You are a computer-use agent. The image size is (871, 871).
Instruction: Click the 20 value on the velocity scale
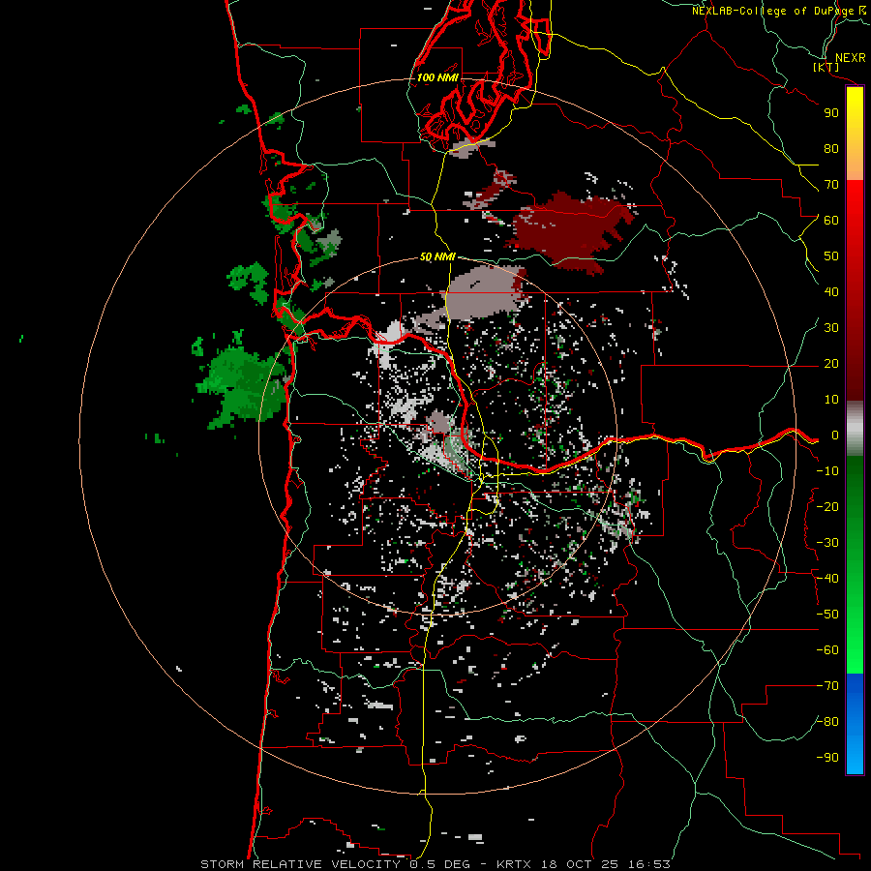click(831, 364)
